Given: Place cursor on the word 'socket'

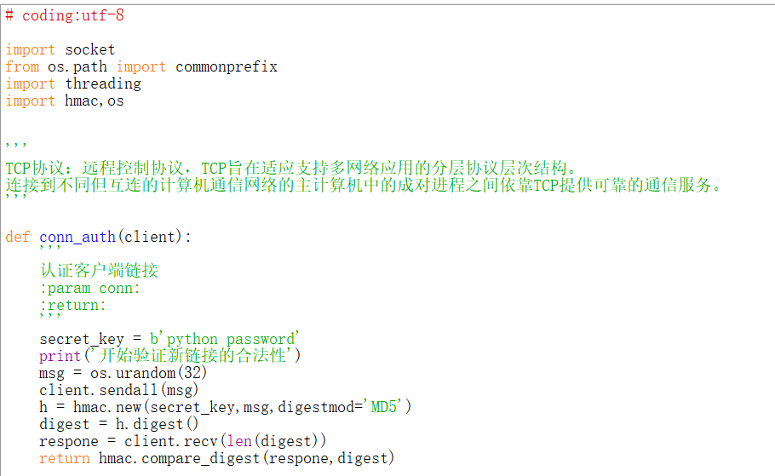Looking at the screenshot, I should 89,49.
